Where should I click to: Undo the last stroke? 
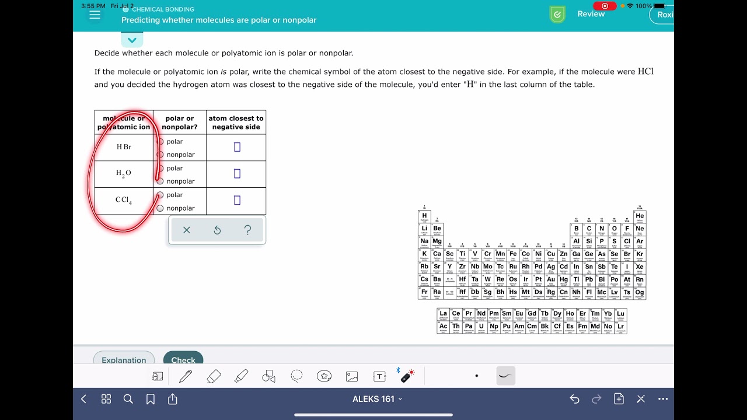(x=575, y=399)
